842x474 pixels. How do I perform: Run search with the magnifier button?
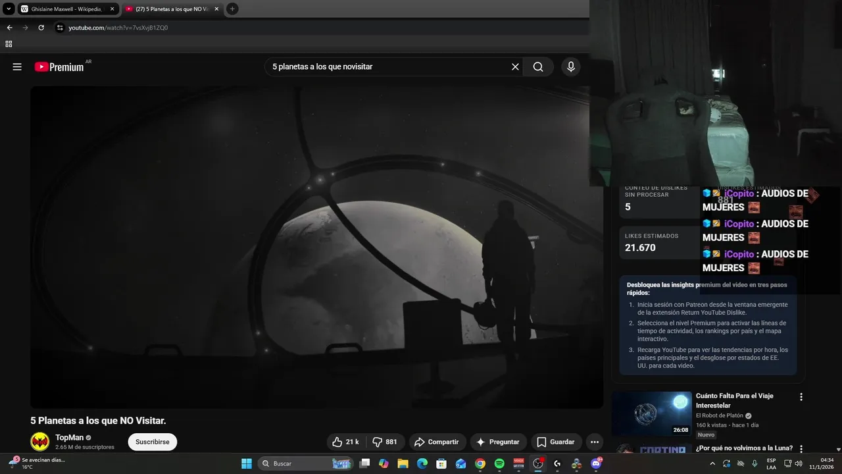(x=538, y=66)
